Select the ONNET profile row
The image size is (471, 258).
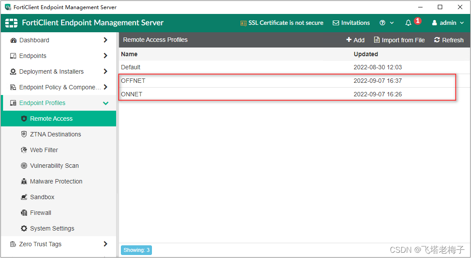coord(295,94)
